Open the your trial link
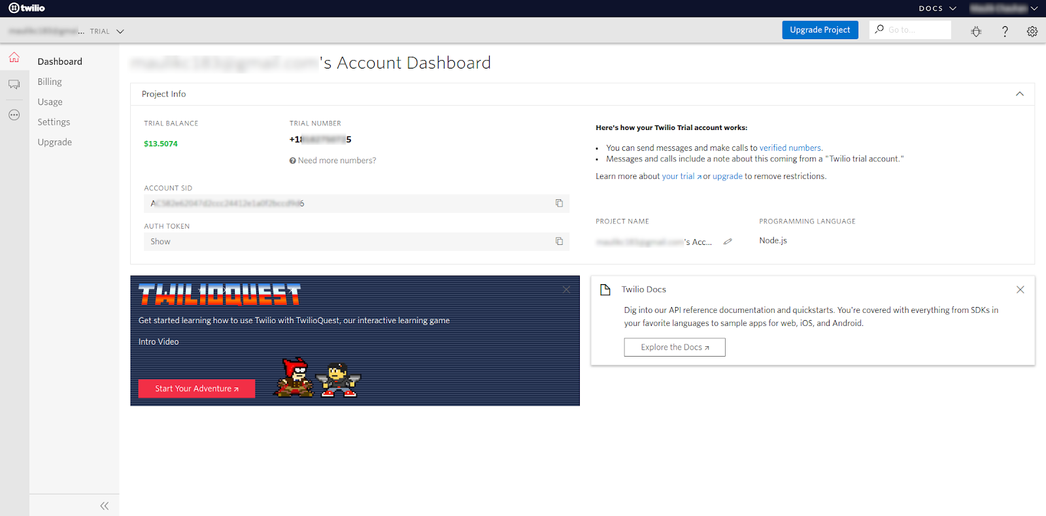This screenshot has height=516, width=1046. (681, 176)
